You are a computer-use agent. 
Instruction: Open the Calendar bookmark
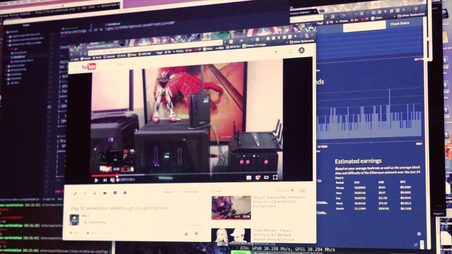(x=109, y=56)
